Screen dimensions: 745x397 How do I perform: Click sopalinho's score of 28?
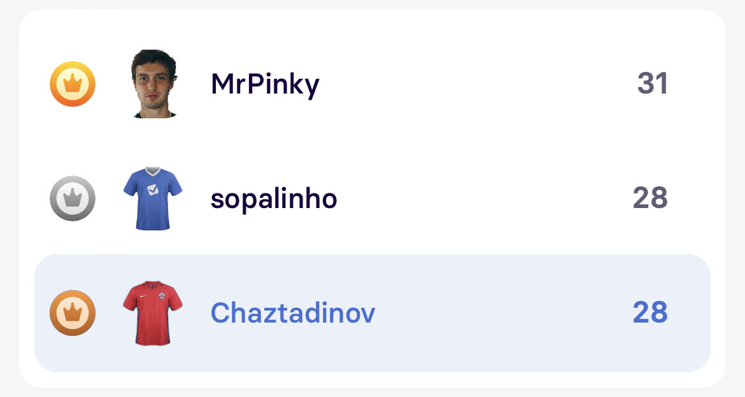[650, 198]
